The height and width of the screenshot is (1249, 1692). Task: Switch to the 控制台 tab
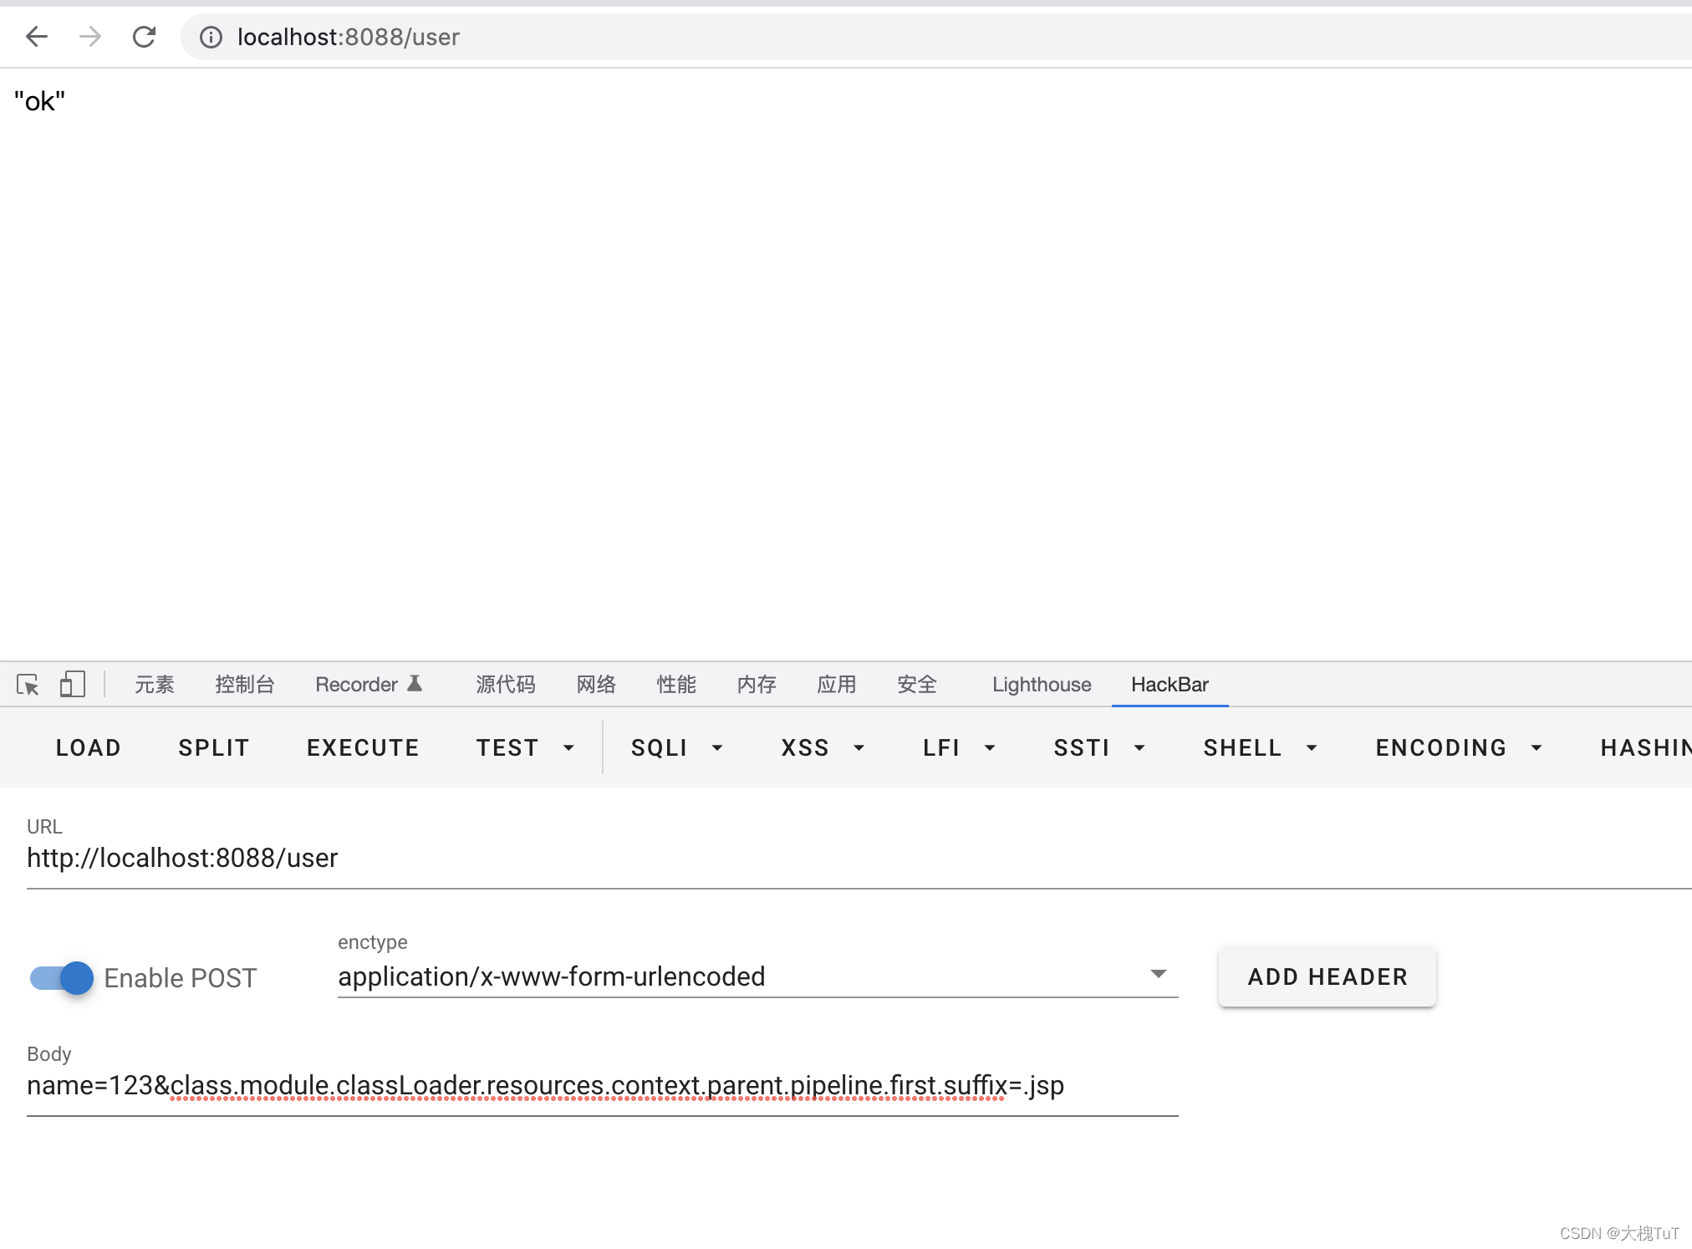coord(245,685)
